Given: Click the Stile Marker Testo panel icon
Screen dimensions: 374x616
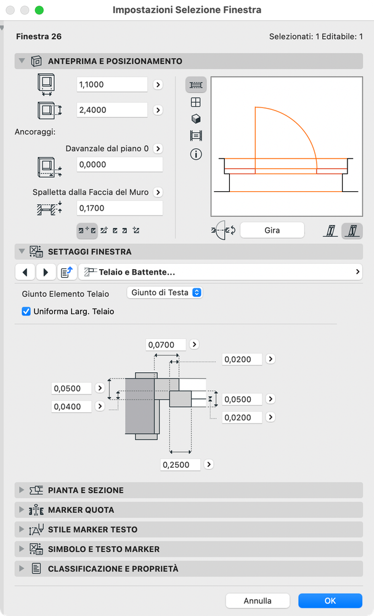Looking at the screenshot, I should (36, 530).
